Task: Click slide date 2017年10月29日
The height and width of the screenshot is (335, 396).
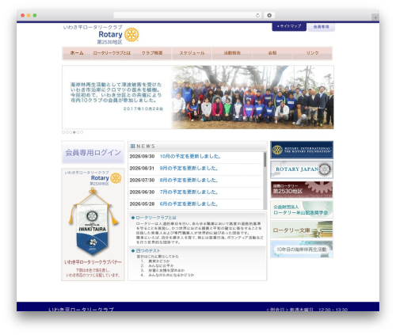Action: click(x=143, y=108)
